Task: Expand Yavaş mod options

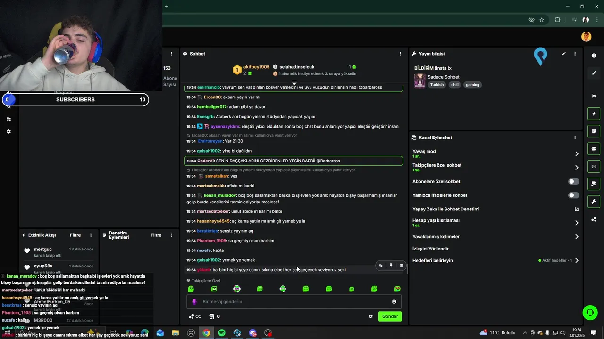Action: click(576, 153)
